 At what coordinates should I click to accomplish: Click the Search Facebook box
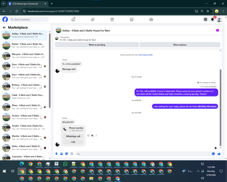tap(30, 20)
